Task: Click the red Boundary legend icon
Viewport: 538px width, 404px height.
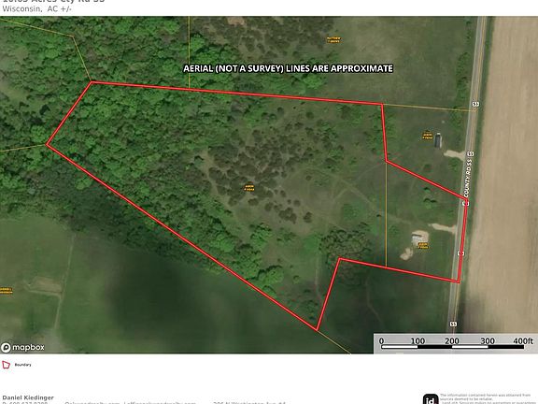Action: click(x=6, y=365)
